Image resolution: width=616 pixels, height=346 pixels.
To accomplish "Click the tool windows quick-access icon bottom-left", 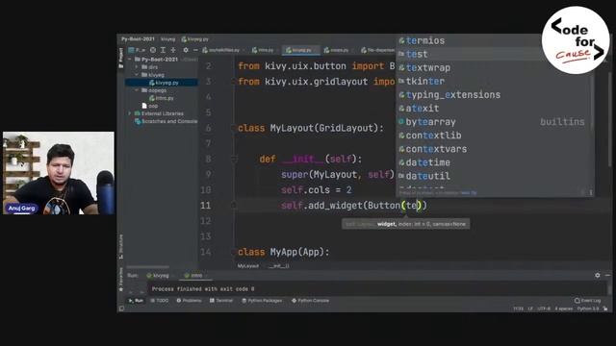I will 122,309.
